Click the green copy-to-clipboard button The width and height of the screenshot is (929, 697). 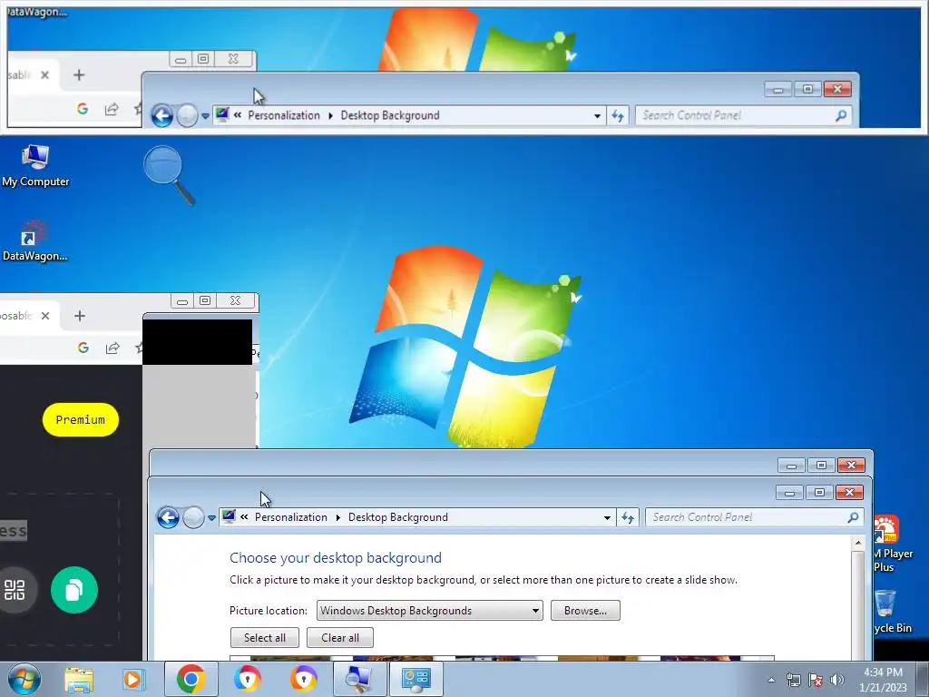point(74,590)
